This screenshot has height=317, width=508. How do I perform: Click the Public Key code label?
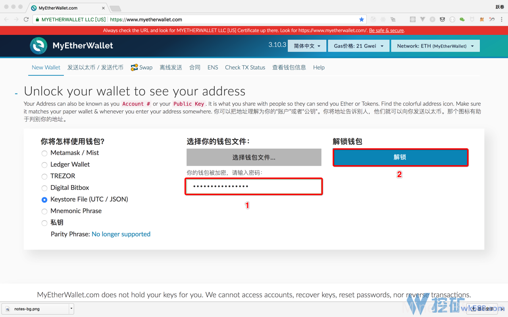(189, 104)
